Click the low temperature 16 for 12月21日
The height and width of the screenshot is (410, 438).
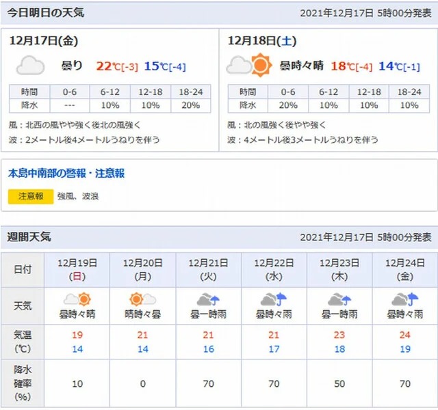[x=208, y=349]
